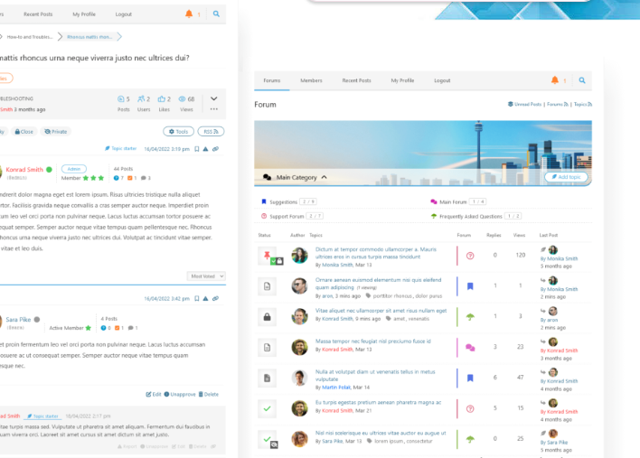
Task: Open Recent Posts in the right forum menu
Action: tap(356, 80)
